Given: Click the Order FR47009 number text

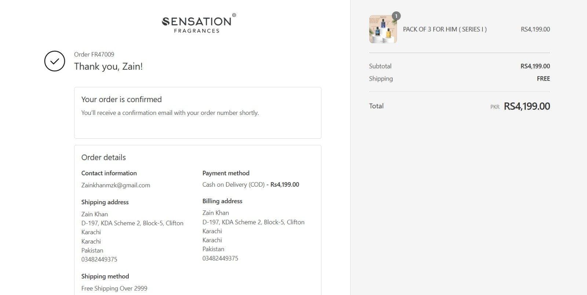Looking at the screenshot, I should point(94,55).
